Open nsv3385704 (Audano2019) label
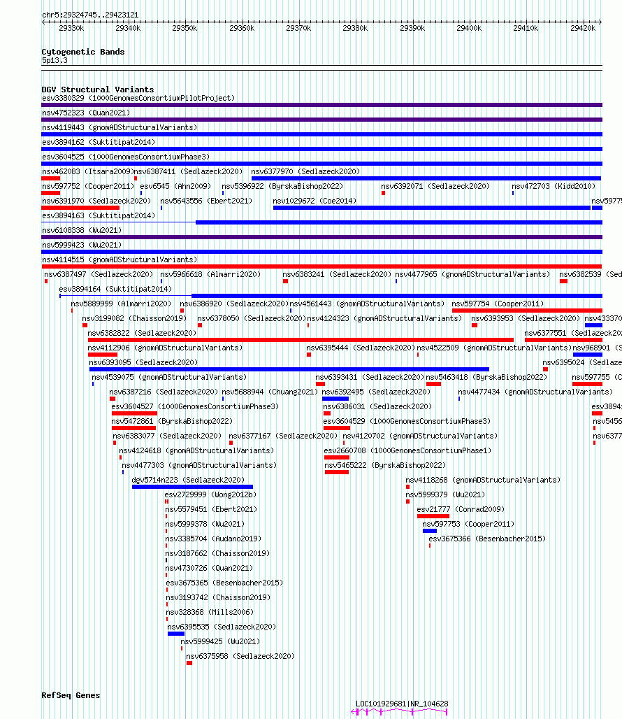Viewport: 622px width, 719px height. coord(213,539)
